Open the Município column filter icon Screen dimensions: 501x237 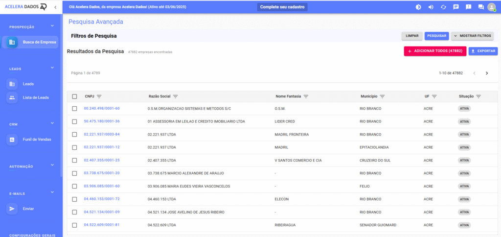[x=383, y=96]
